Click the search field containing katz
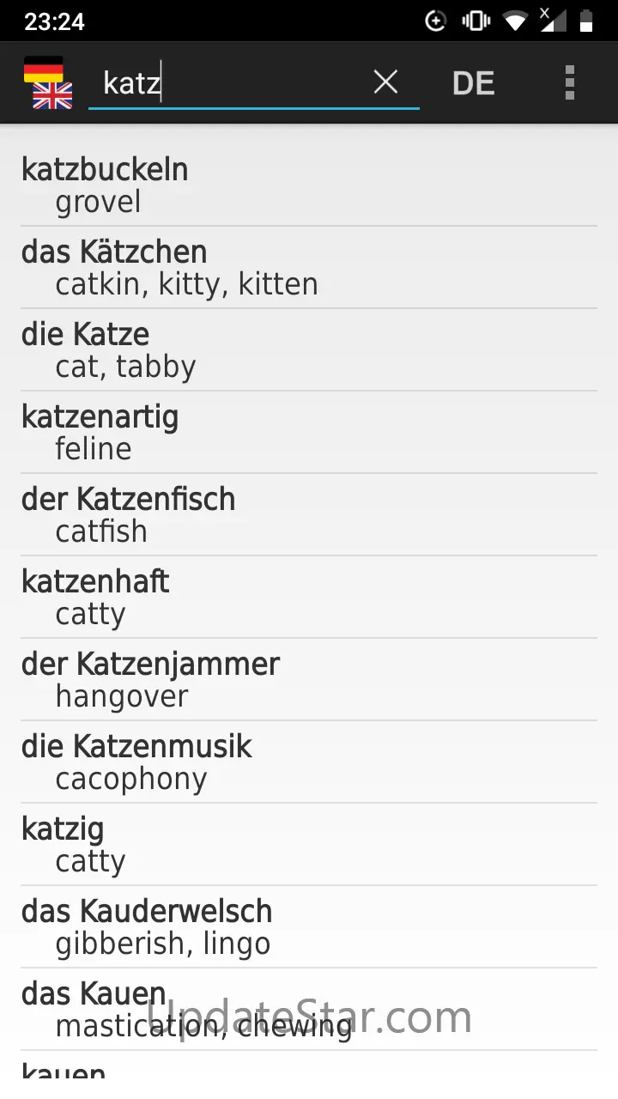Image resolution: width=618 pixels, height=1099 pixels. [232, 83]
